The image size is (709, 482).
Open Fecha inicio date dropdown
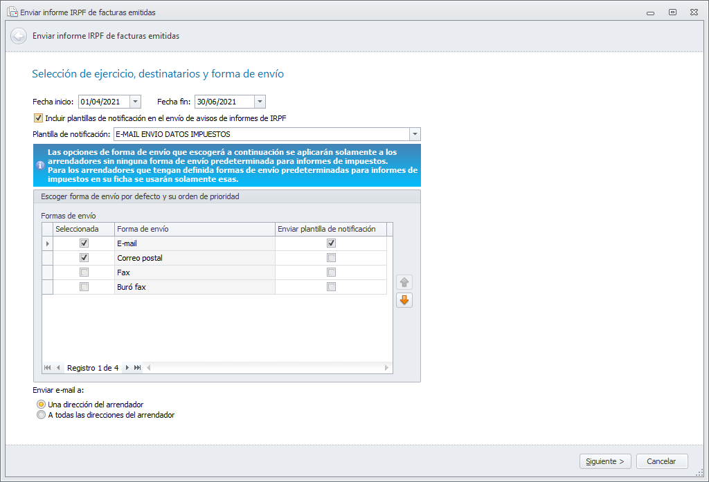[135, 102]
